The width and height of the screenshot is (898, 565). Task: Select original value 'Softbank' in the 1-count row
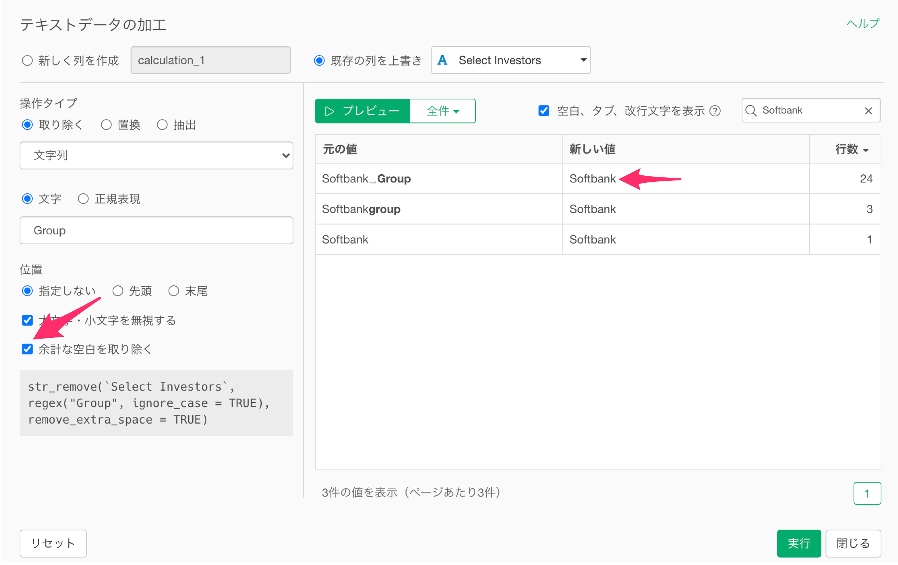point(438,239)
